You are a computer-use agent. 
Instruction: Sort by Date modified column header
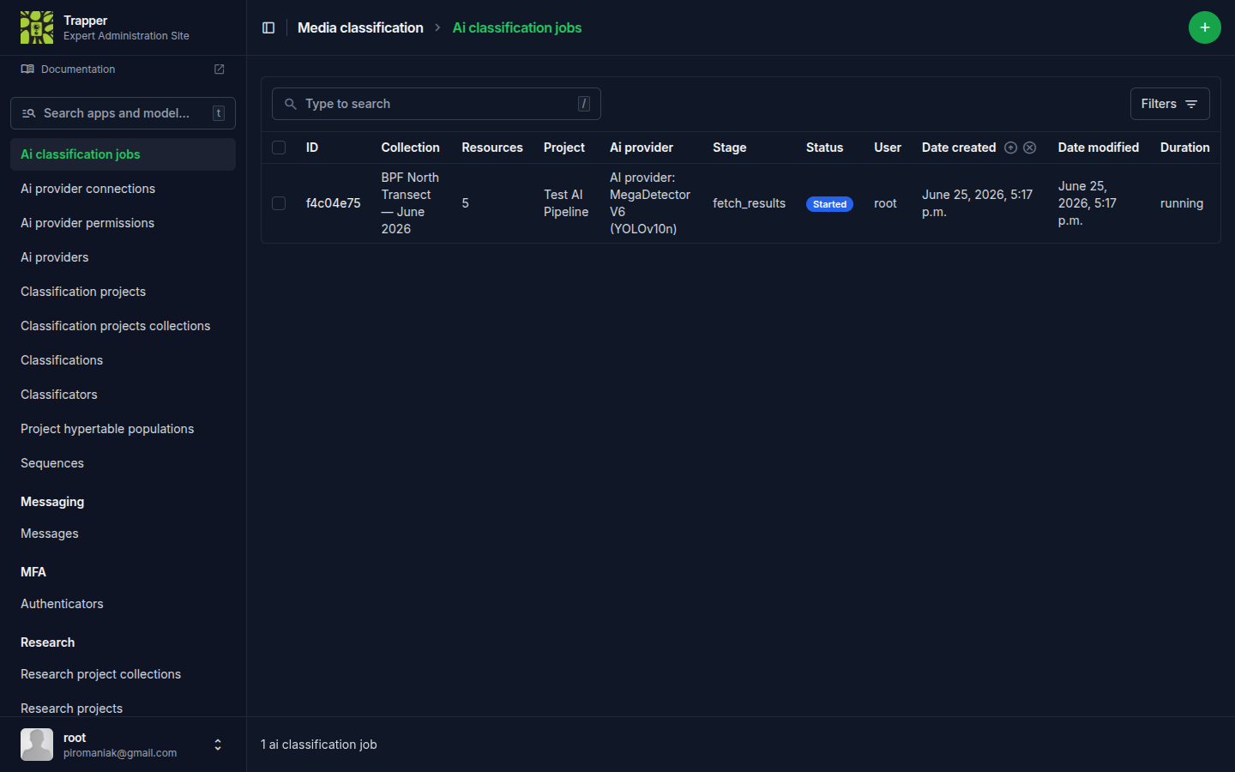click(x=1099, y=148)
